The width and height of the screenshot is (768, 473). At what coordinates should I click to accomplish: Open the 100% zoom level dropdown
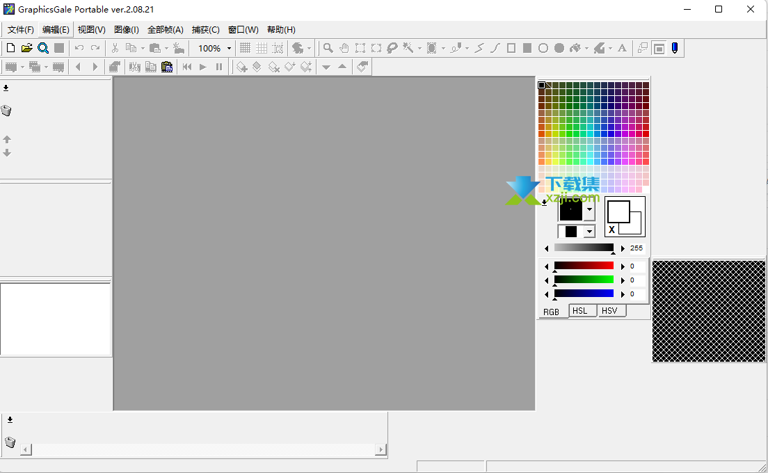[x=229, y=49]
